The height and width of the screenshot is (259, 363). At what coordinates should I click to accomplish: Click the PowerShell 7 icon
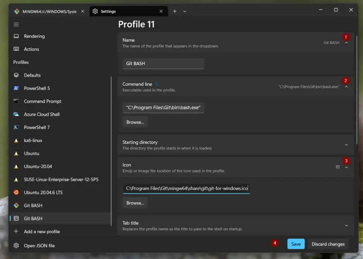[x=16, y=127]
